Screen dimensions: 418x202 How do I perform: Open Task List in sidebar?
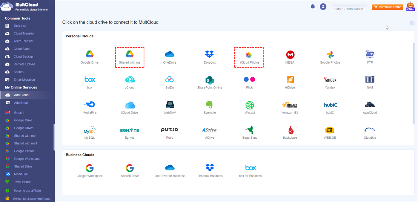(20, 26)
